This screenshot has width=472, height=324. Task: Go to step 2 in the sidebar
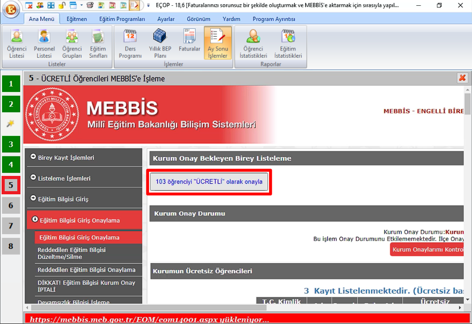11,104
